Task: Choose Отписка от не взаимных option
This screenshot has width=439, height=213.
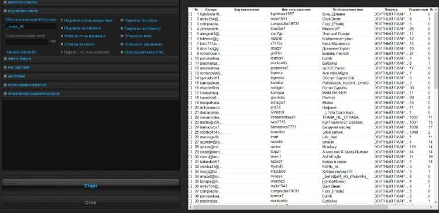Action: tap(83, 36)
